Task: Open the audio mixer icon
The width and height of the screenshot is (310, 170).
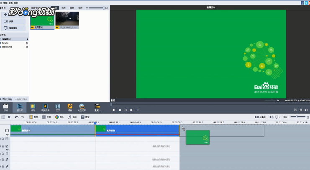Action: [x=272, y=117]
